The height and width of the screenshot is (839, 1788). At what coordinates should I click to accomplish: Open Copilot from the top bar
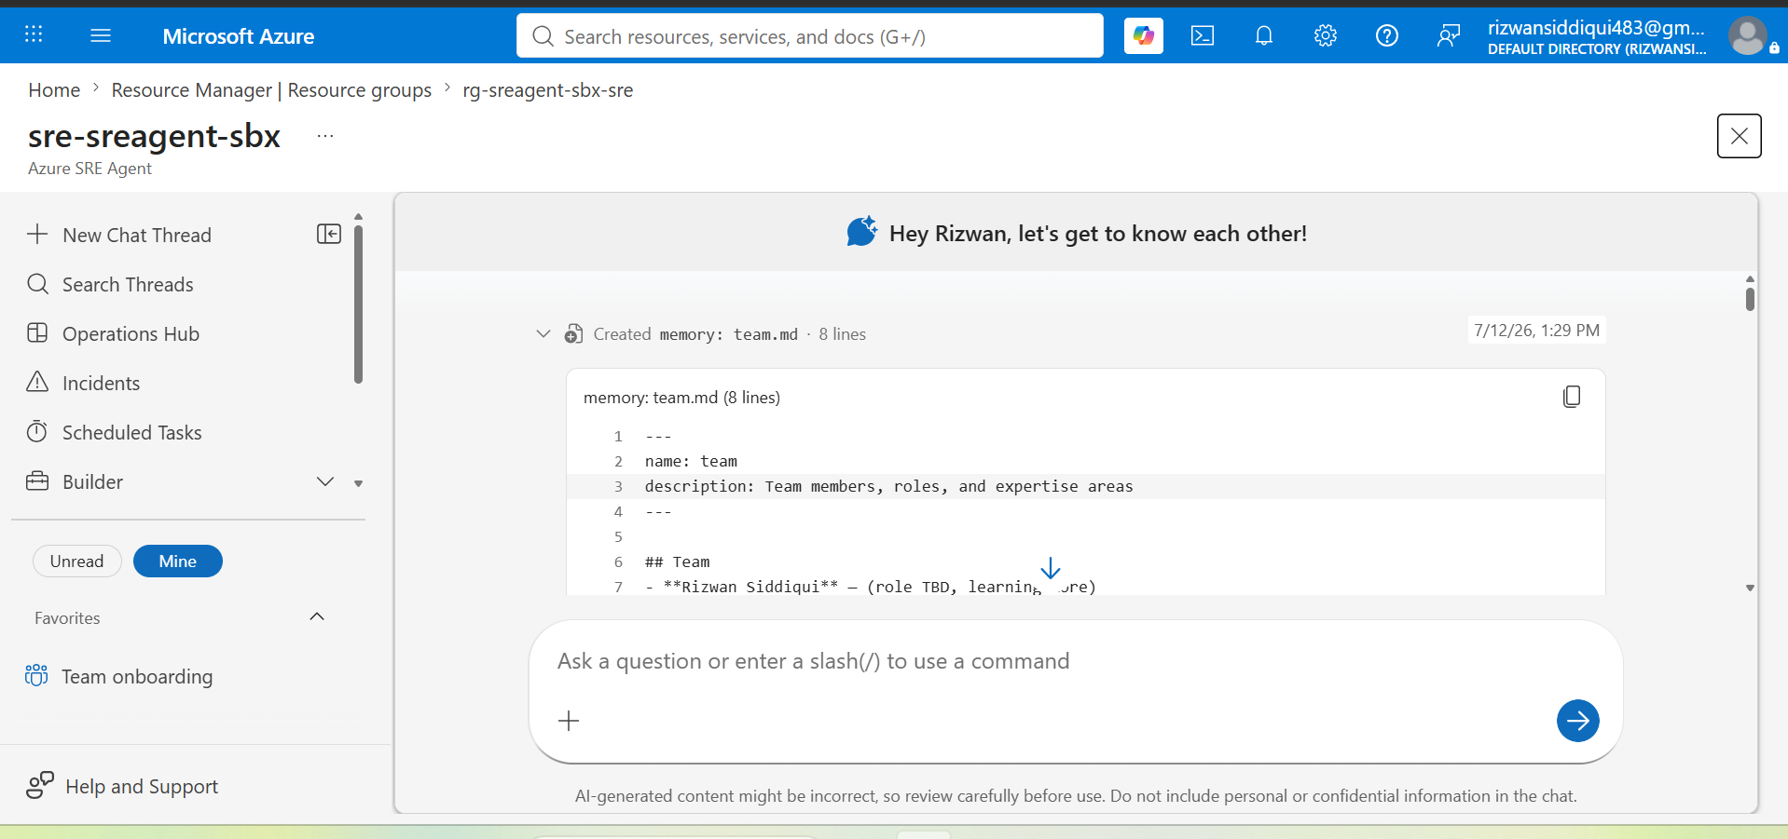[x=1143, y=35]
